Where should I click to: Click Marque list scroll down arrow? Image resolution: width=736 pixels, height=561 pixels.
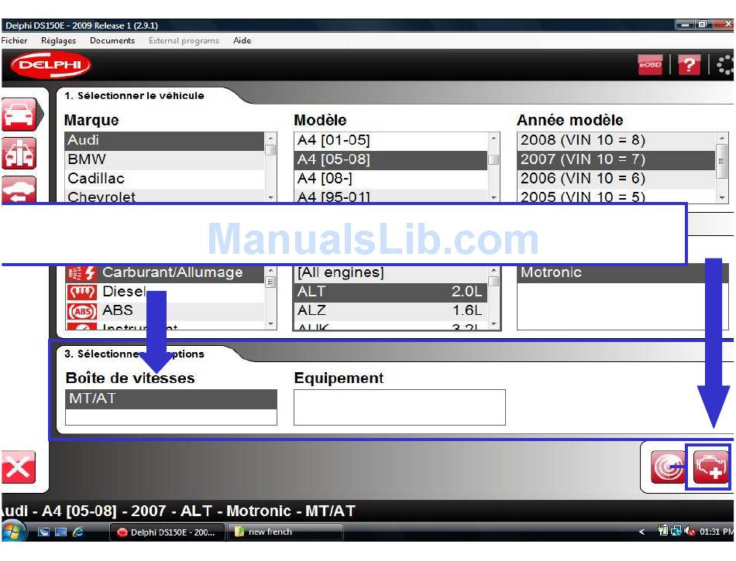(x=271, y=198)
